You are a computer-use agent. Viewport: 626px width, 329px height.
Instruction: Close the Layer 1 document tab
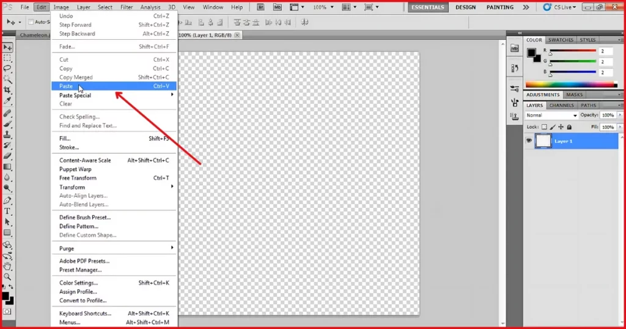click(237, 35)
